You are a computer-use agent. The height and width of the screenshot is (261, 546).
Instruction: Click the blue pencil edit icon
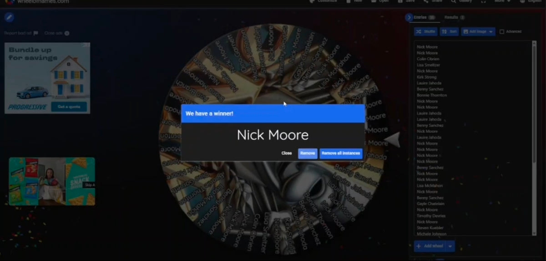point(9,18)
